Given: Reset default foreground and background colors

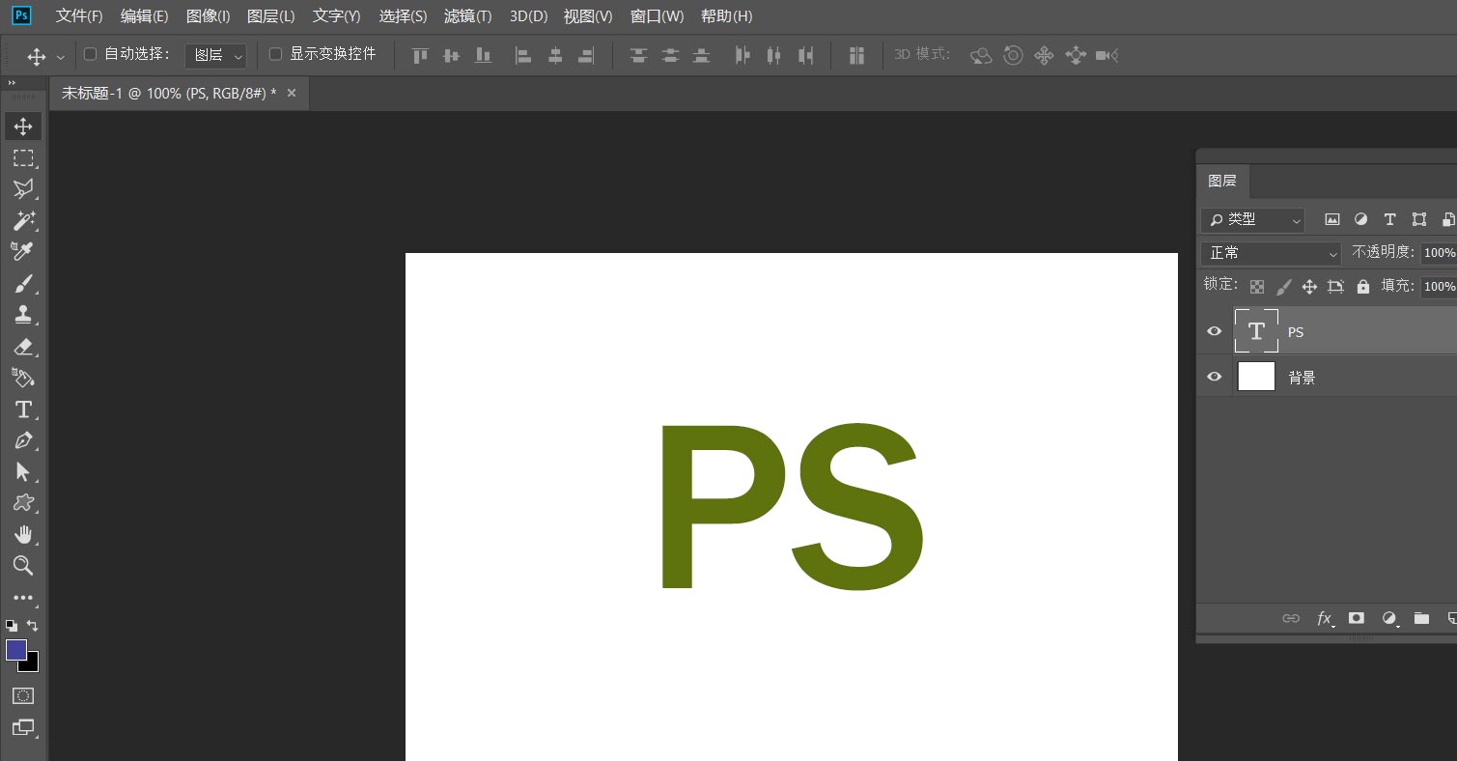Looking at the screenshot, I should (12, 625).
